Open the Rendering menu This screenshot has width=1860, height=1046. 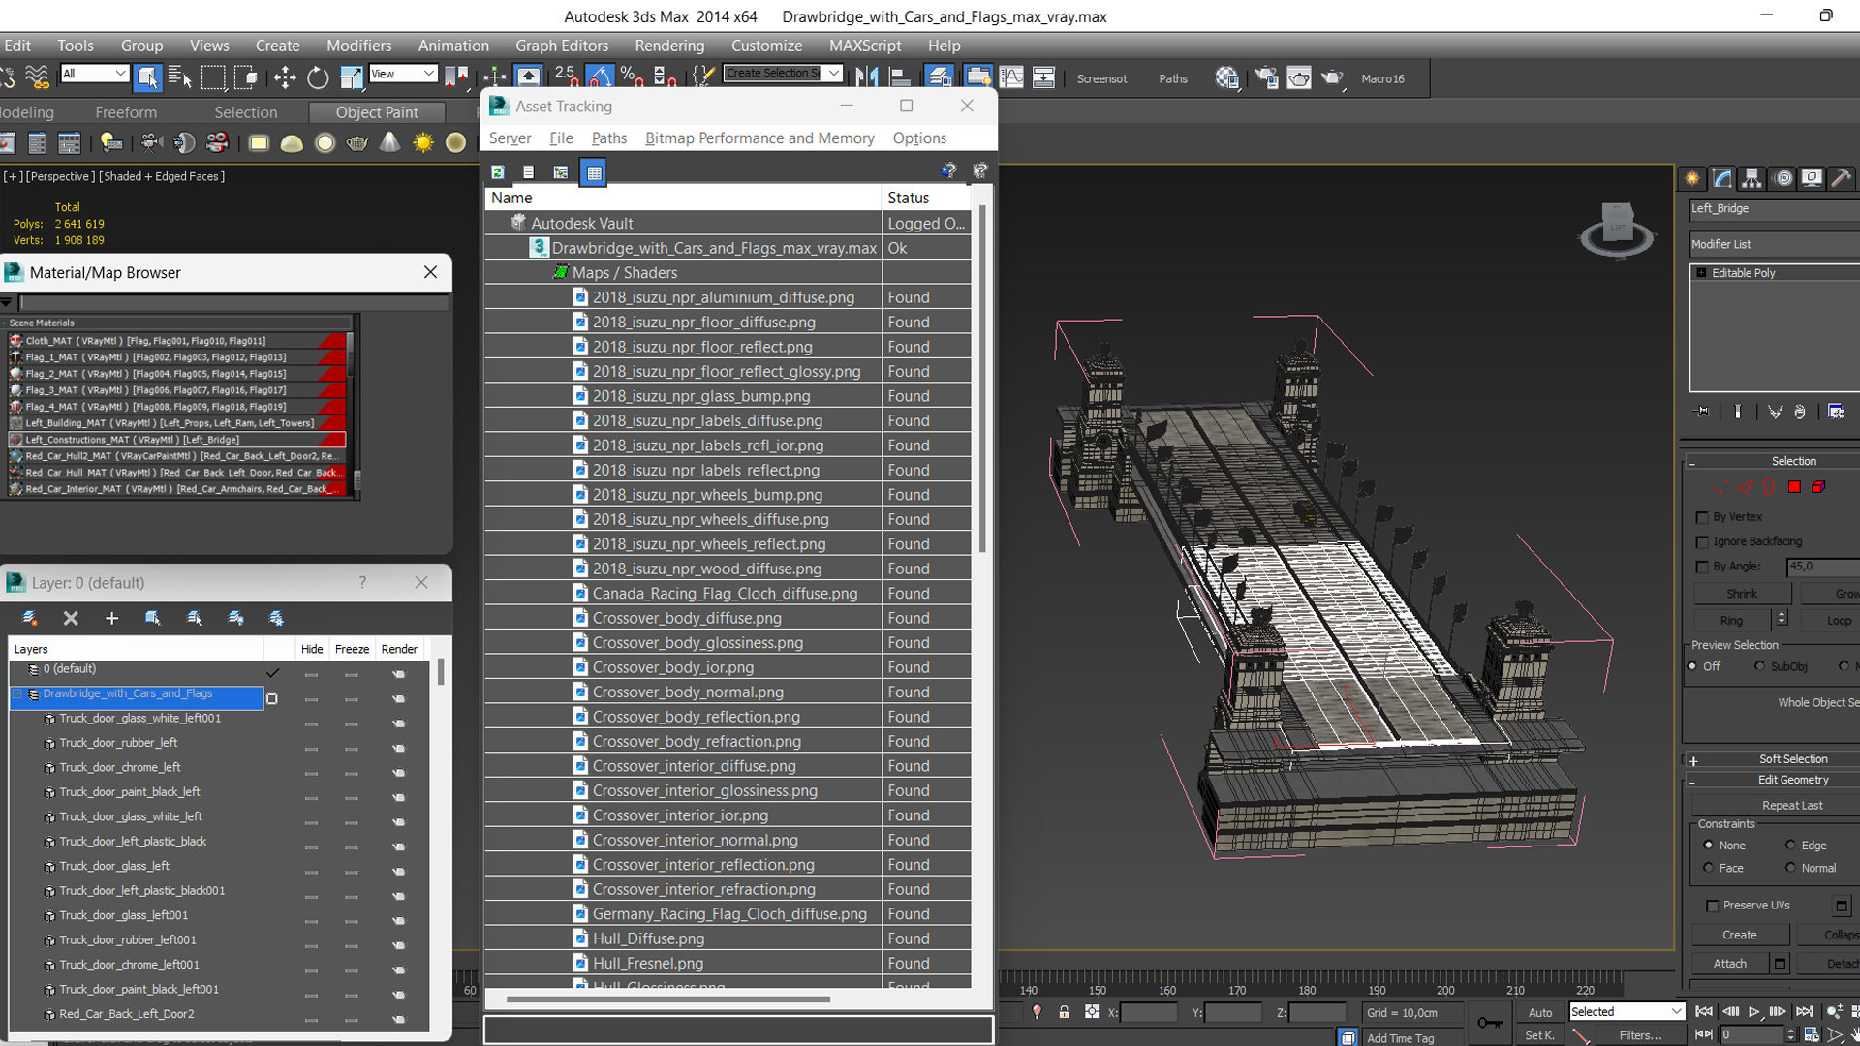coord(669,46)
